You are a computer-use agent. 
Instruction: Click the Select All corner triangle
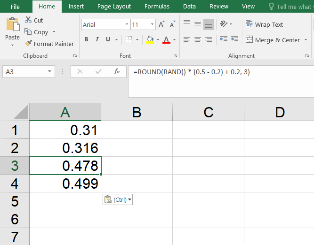[21, 113]
